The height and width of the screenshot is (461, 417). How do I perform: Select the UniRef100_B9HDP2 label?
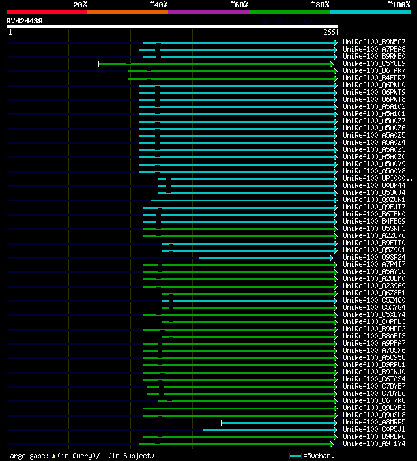(374, 329)
